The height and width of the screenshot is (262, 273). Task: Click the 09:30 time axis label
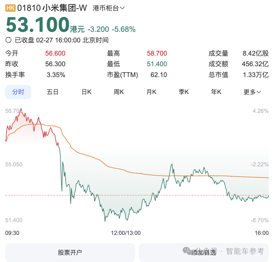(12, 233)
